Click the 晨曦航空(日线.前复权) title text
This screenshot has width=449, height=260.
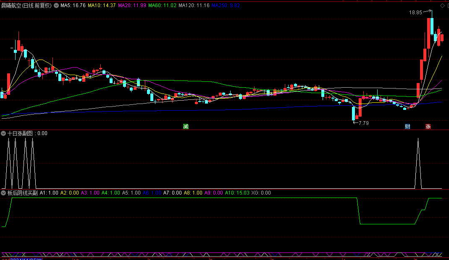[26, 5]
